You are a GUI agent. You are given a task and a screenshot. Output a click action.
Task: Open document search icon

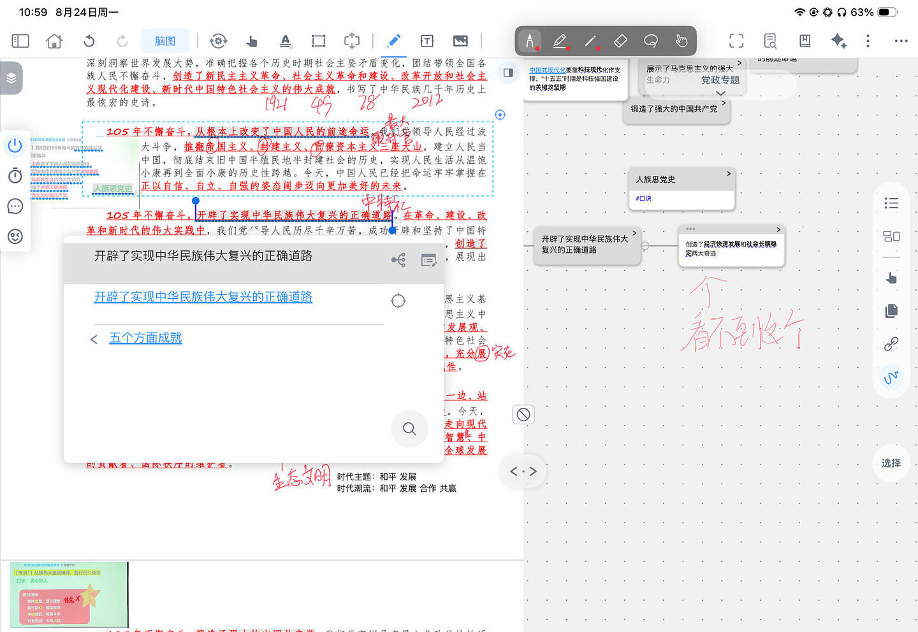click(770, 41)
